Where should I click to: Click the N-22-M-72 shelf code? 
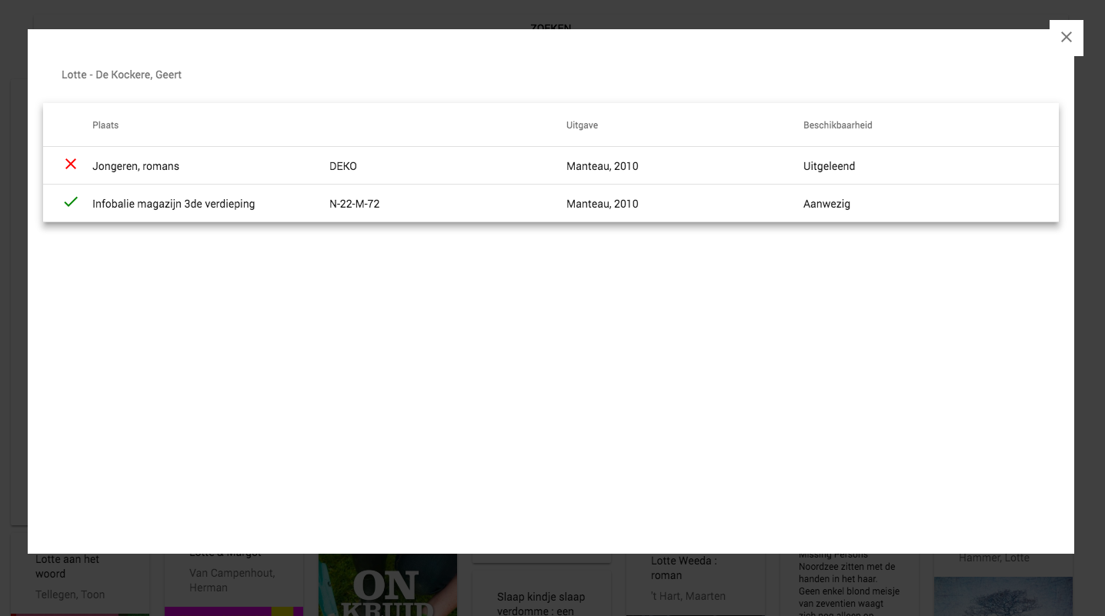tap(354, 204)
